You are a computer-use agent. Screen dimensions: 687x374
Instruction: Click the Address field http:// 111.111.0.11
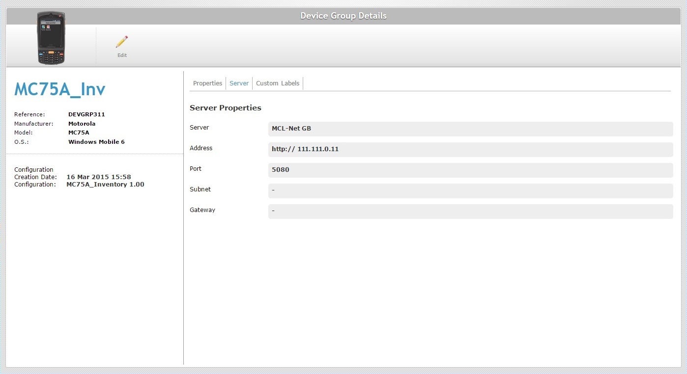[x=470, y=150]
